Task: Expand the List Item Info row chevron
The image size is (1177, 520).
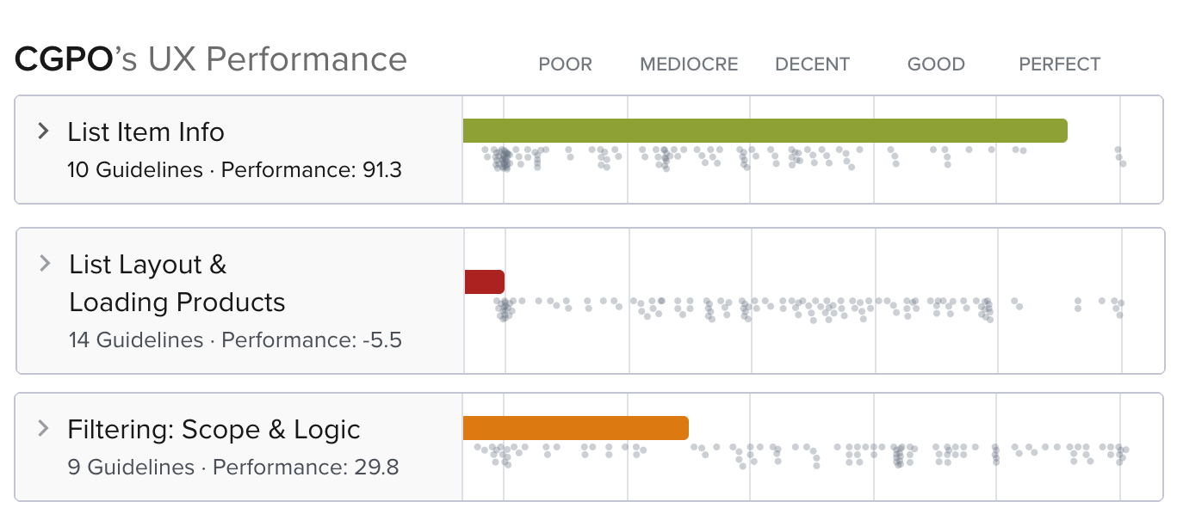Action: [43, 132]
